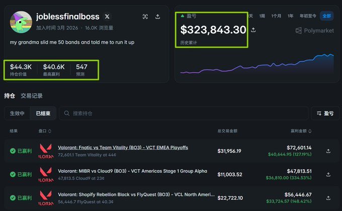Select the 生效中 positions filter
The height and width of the screenshot is (211, 342).
(17, 113)
